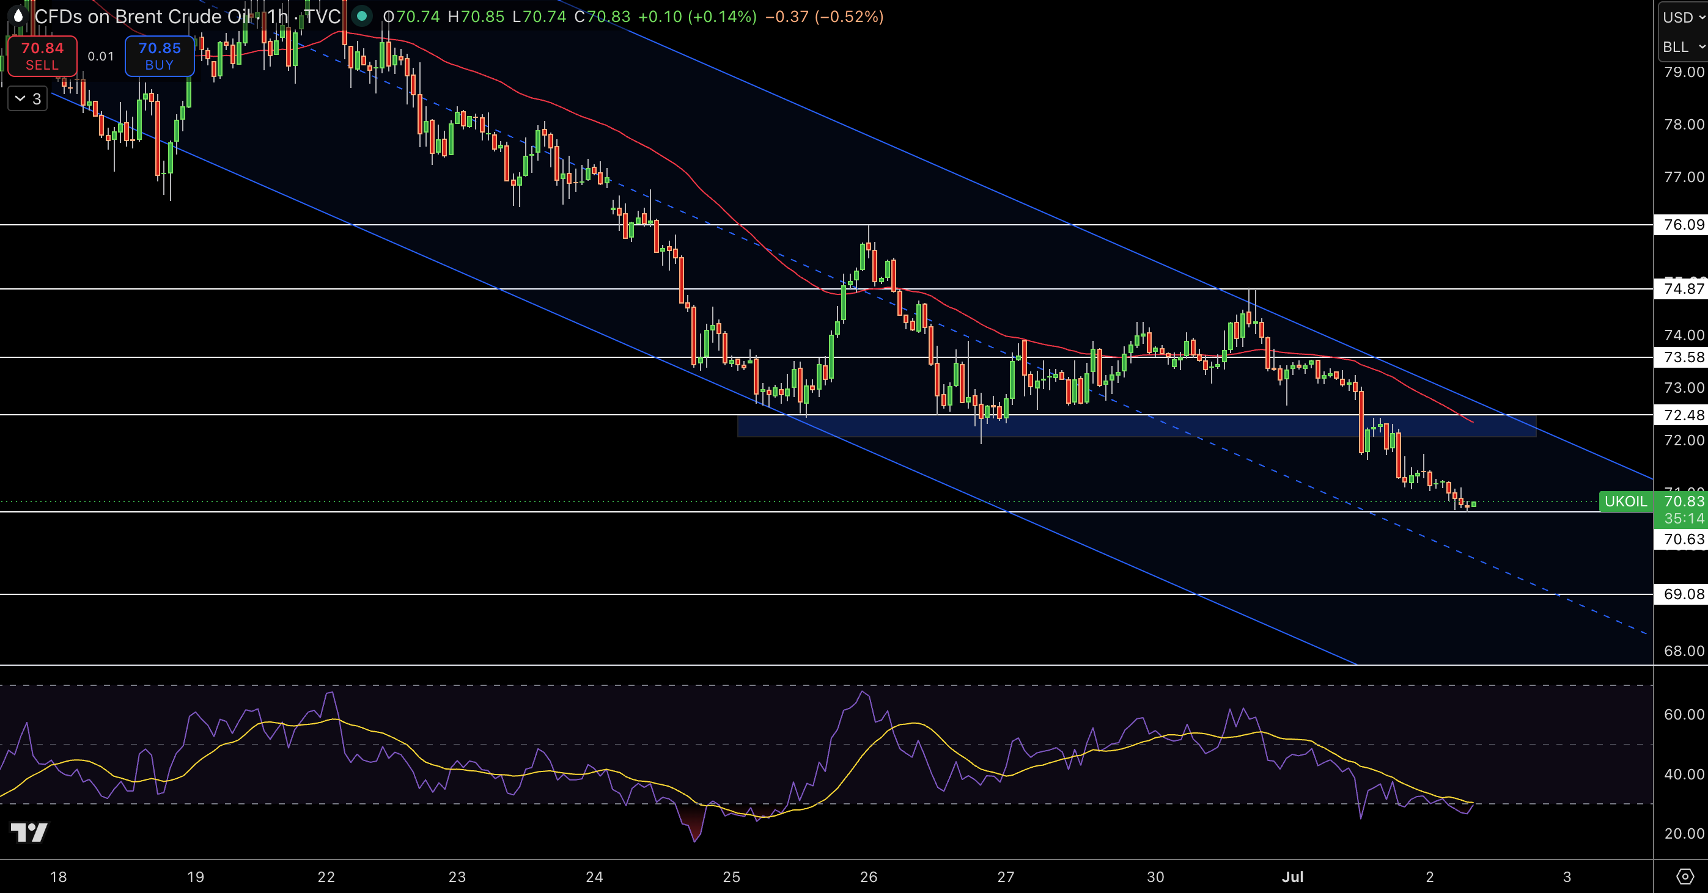Open chart settings gear icon
The height and width of the screenshot is (893, 1708).
pos(1685,877)
